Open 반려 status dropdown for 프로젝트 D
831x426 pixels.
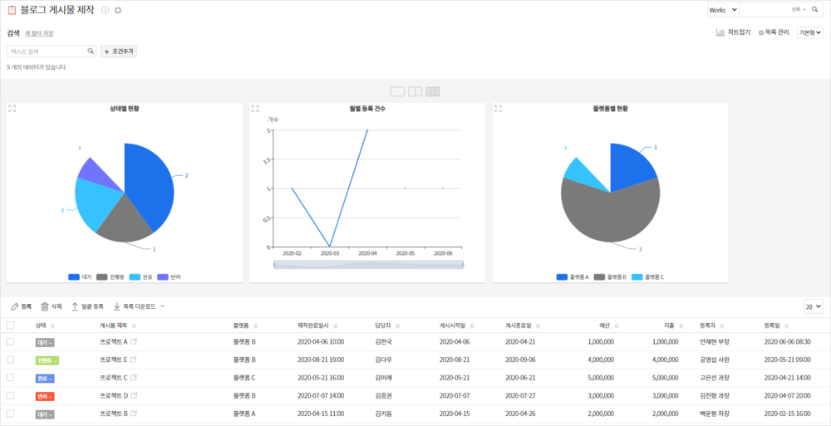pos(45,396)
